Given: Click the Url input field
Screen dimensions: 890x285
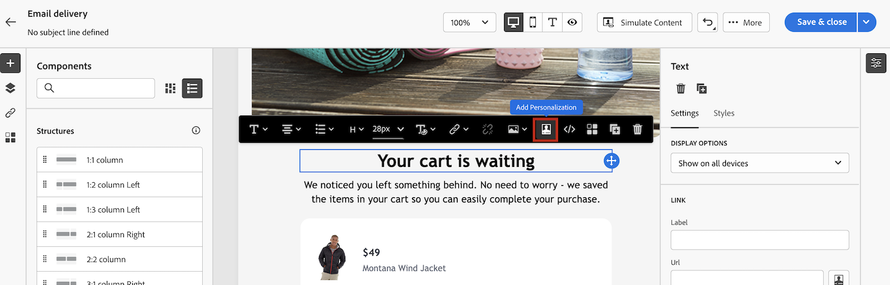Looking at the screenshot, I should click(747, 278).
